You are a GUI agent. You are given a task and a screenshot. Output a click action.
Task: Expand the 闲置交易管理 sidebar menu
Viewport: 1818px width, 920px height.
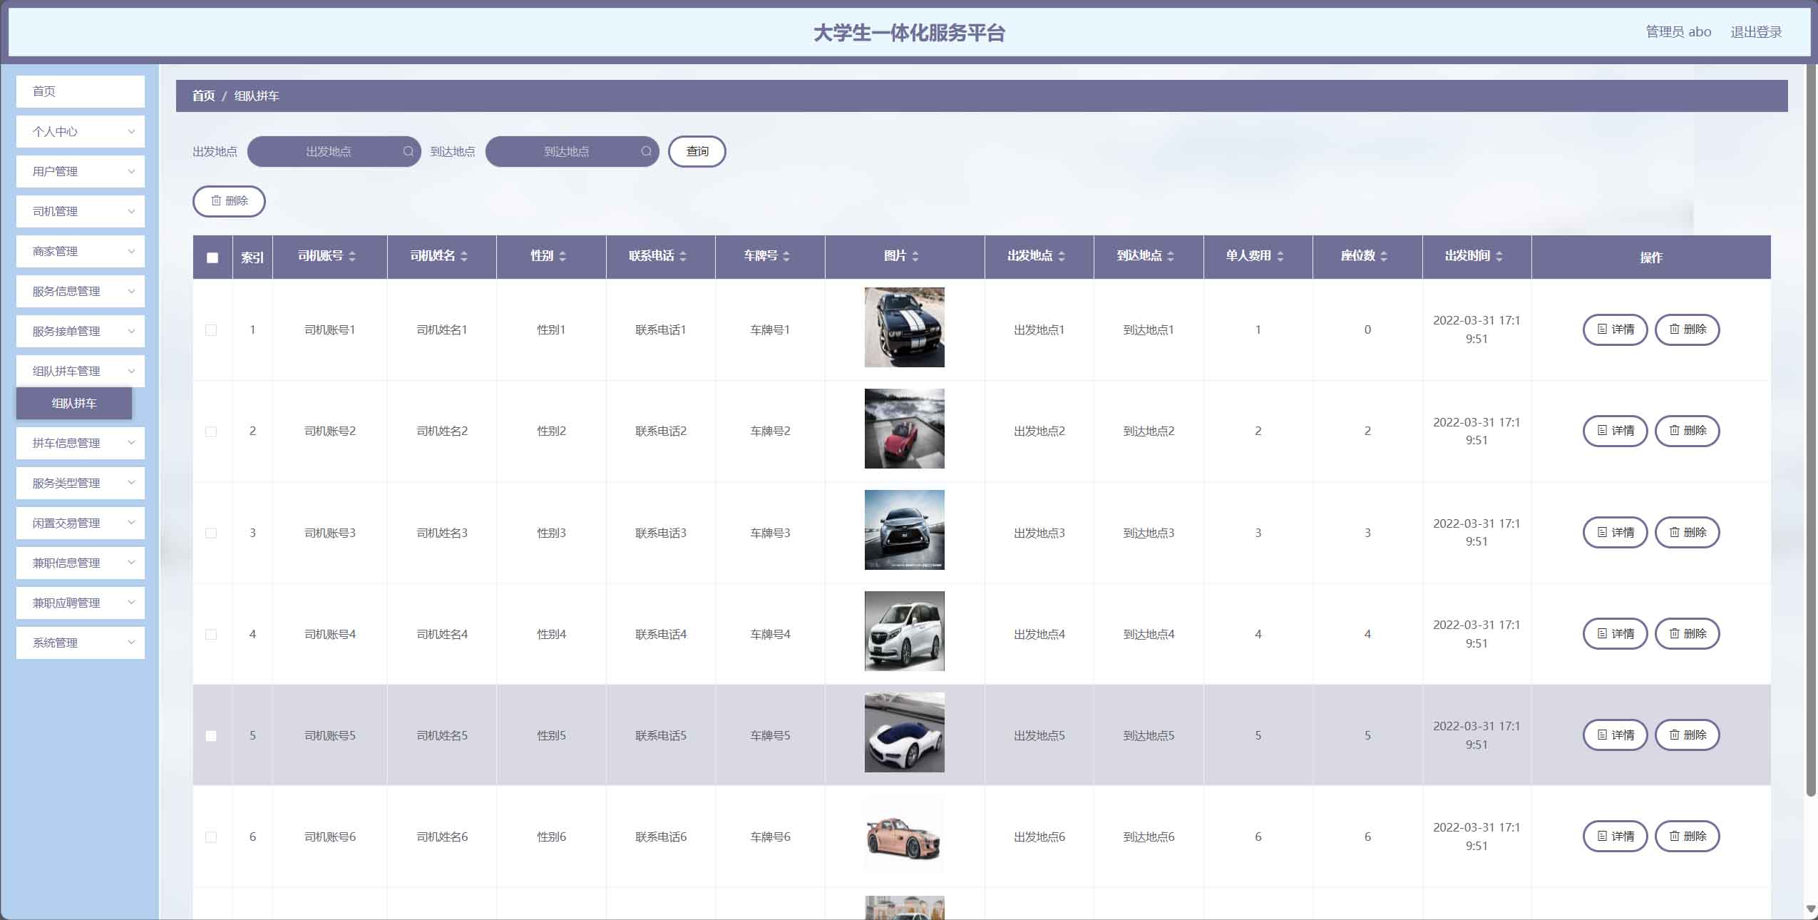click(81, 523)
